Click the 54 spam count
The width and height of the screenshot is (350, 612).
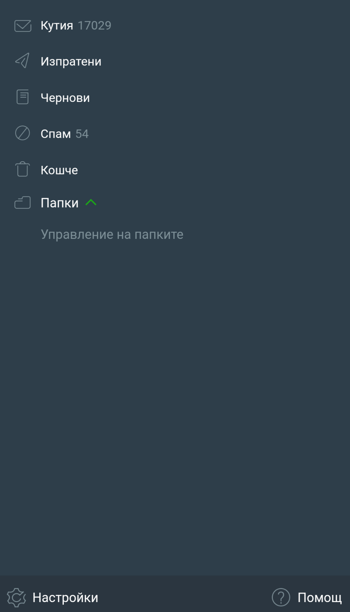[82, 134]
